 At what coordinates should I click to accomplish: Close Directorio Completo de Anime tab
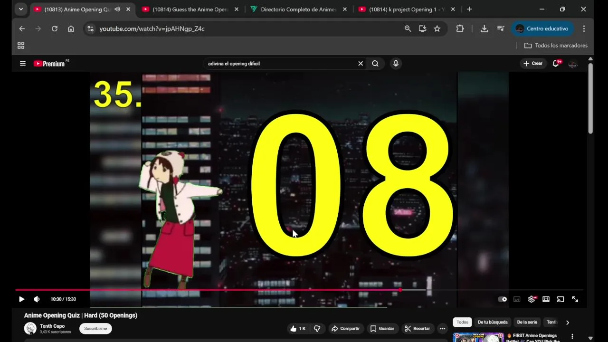pyautogui.click(x=345, y=9)
